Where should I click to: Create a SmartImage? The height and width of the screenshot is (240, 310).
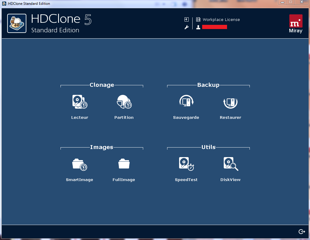[x=80, y=165]
